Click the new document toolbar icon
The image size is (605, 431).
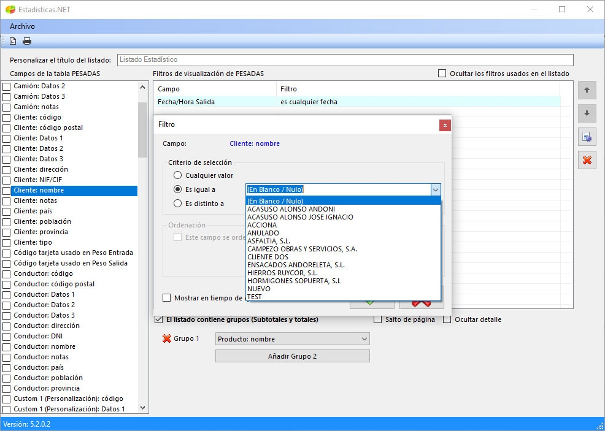(x=13, y=41)
